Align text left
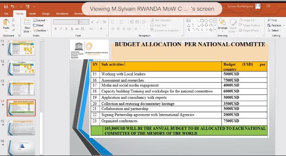 [113, 29]
